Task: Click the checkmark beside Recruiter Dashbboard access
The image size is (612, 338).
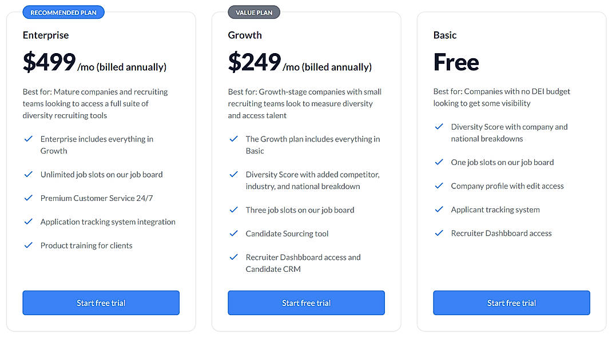Action: pyautogui.click(x=439, y=233)
